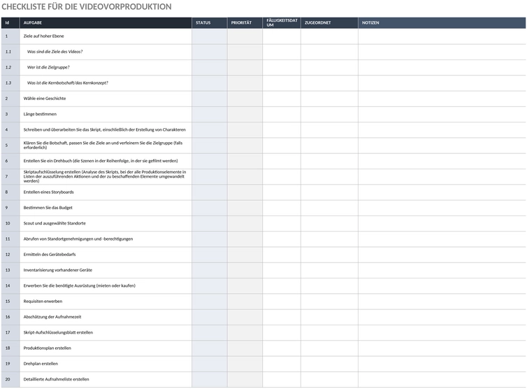527x389 pixels.
Task: Click 'Ermitteln des Gerätebedarfs' task
Action: pos(50,255)
